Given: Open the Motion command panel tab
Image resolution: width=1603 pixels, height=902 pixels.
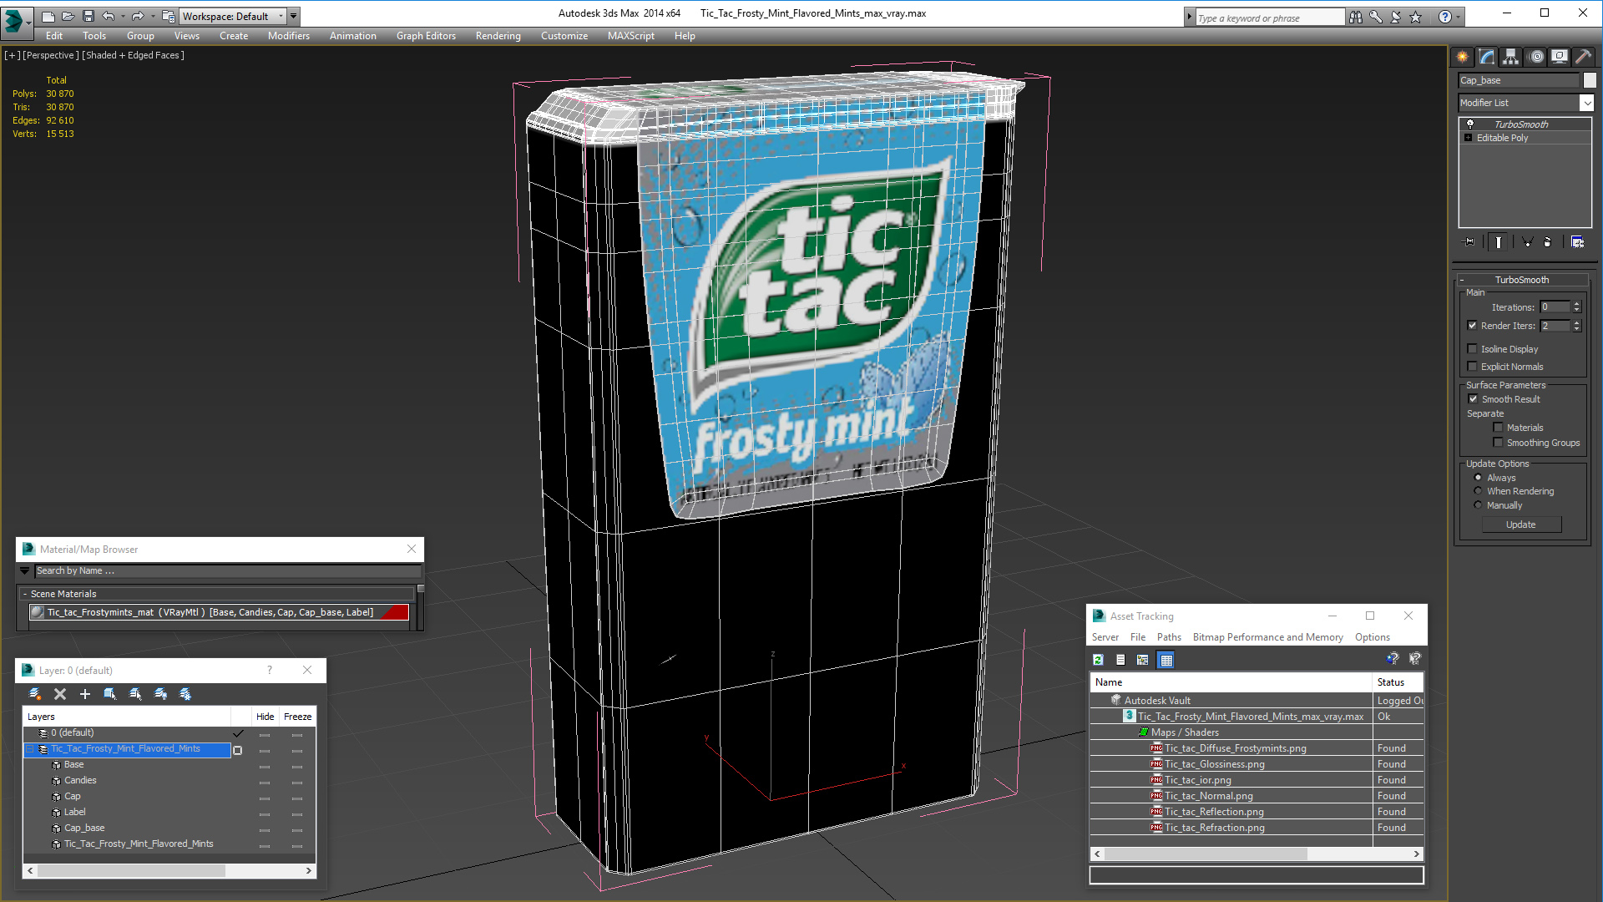Looking at the screenshot, I should coord(1536,57).
